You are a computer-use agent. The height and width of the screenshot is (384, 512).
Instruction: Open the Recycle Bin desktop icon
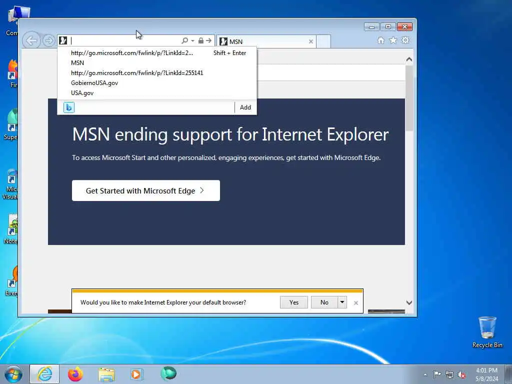tap(487, 332)
